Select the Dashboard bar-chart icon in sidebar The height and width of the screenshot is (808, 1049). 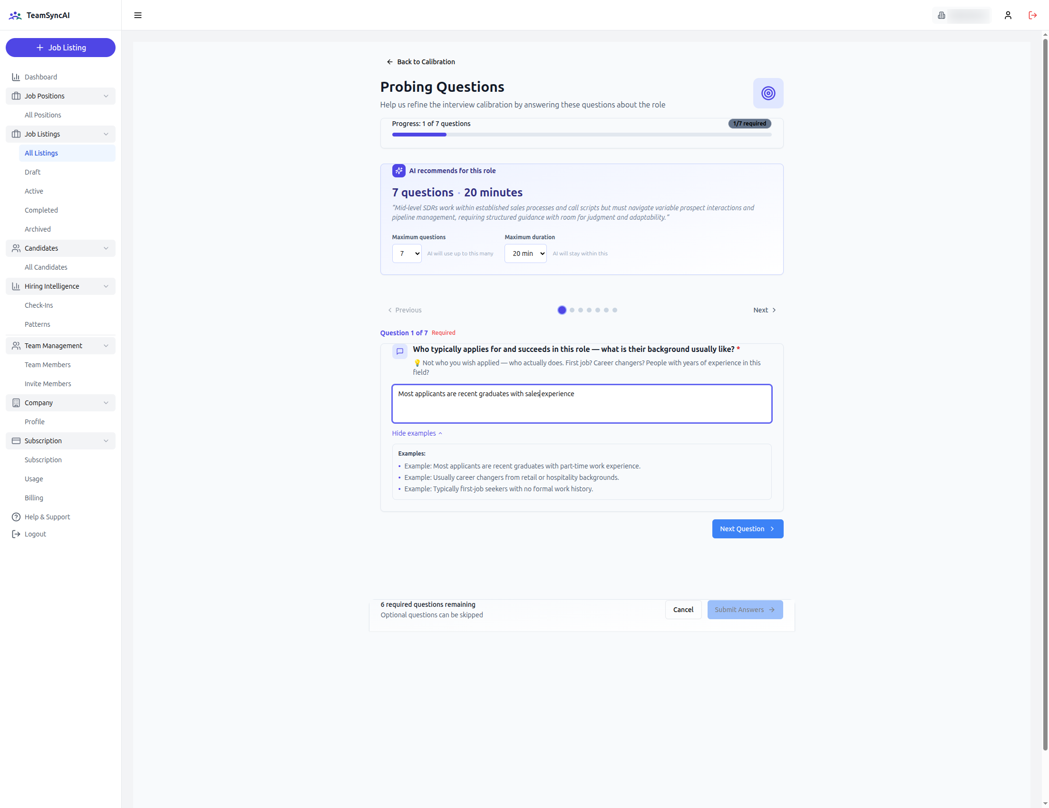point(16,77)
